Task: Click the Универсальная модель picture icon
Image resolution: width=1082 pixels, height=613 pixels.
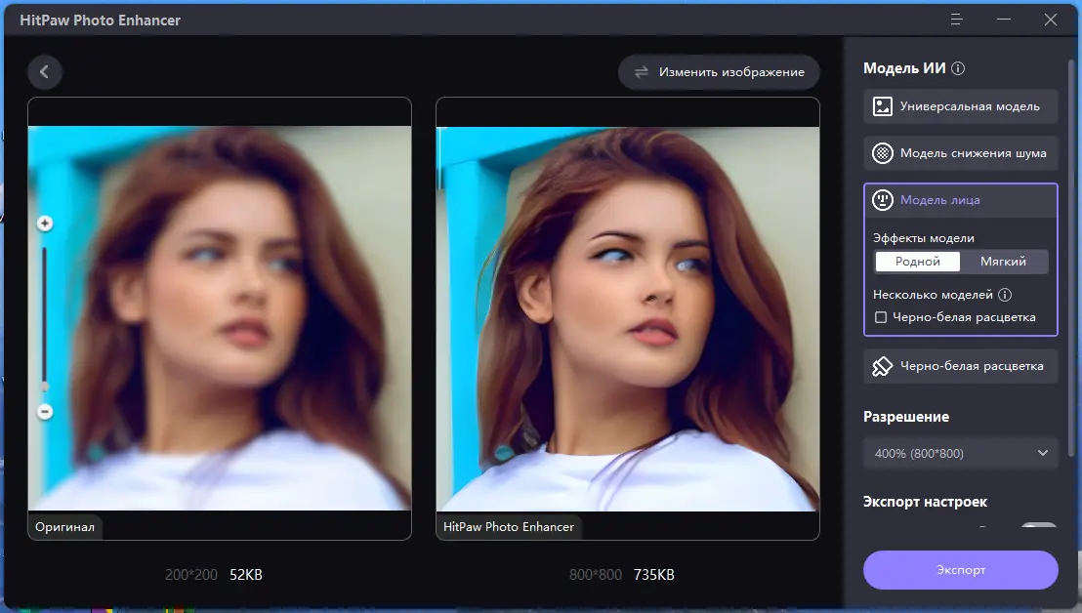Action: (x=883, y=106)
